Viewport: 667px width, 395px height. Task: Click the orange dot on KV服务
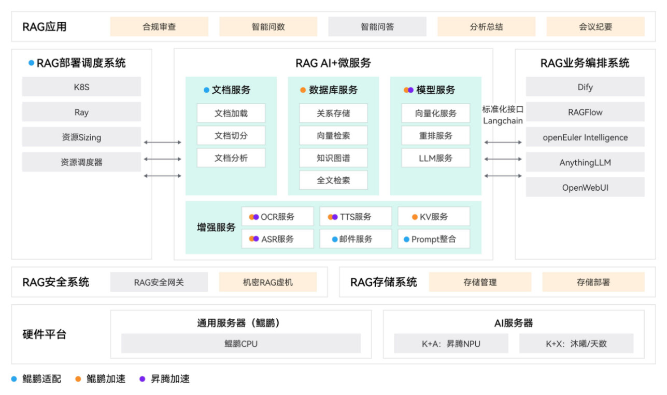pos(415,217)
